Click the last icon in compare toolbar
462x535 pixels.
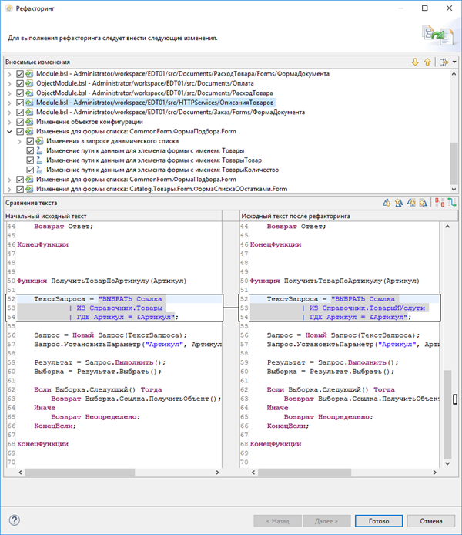point(450,203)
